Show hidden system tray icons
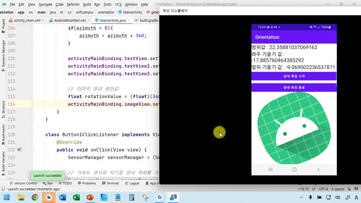Viewport: 361px width, 203px height. pyautogui.click(x=301, y=197)
